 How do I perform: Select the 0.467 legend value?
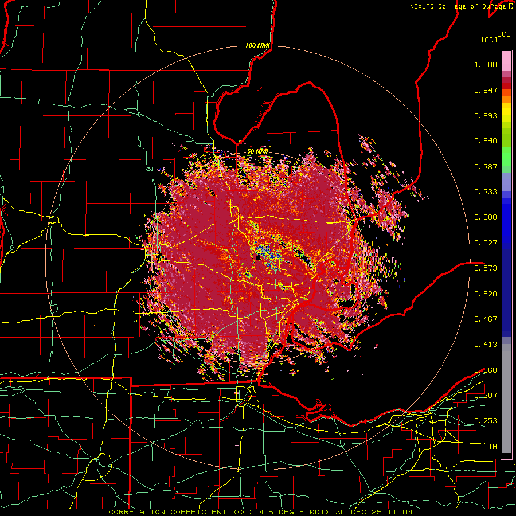486,319
